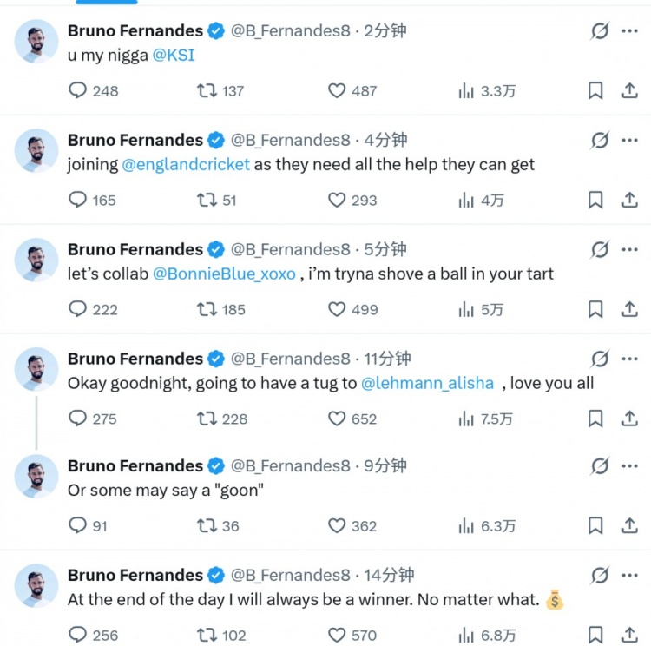Bookmark the englandcricket tweet
The height and width of the screenshot is (646, 651).
[x=595, y=200]
